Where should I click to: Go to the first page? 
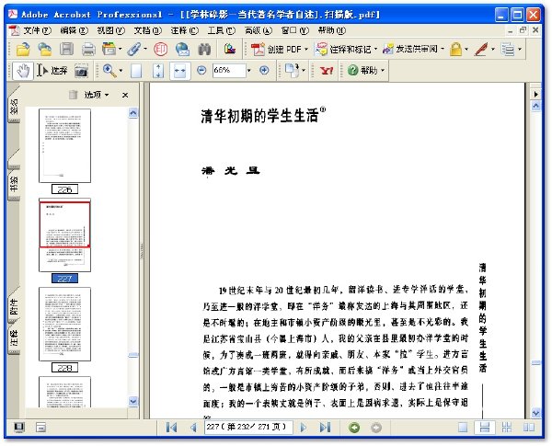pyautogui.click(x=172, y=428)
